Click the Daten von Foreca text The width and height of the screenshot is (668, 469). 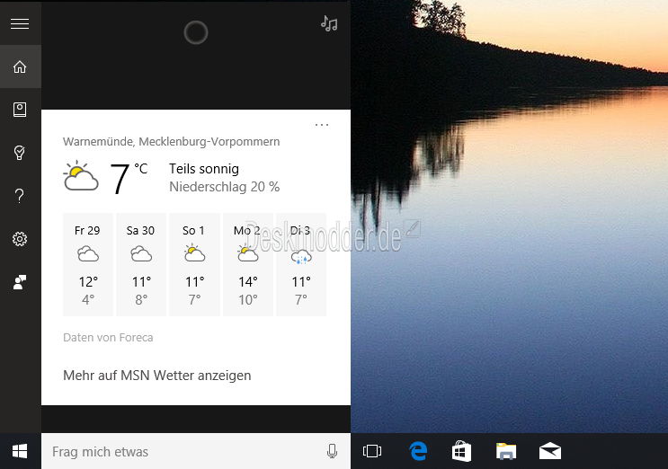tap(108, 338)
